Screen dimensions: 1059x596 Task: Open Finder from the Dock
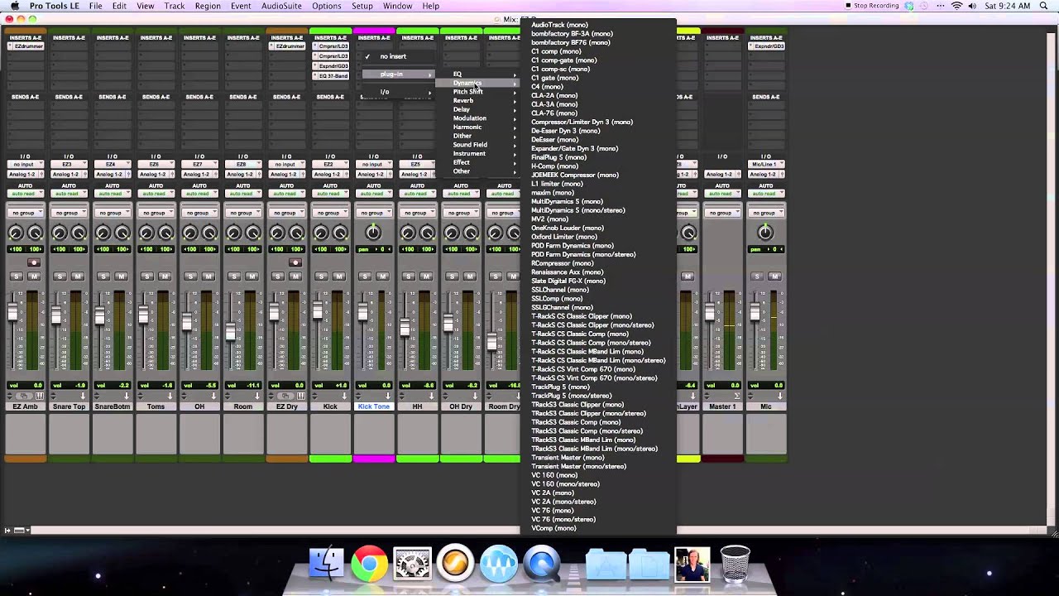tap(326, 565)
